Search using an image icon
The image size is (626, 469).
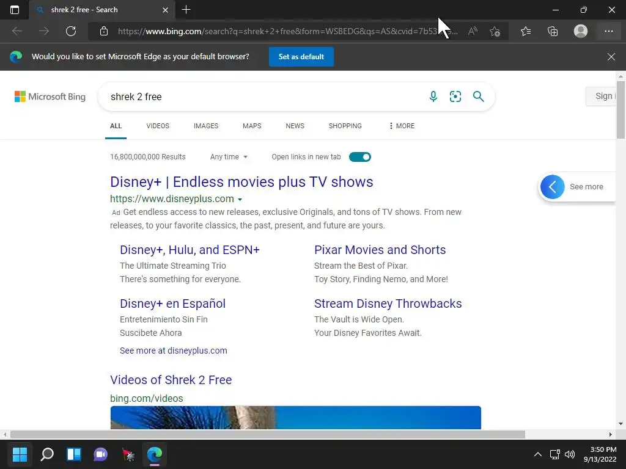[x=455, y=96]
